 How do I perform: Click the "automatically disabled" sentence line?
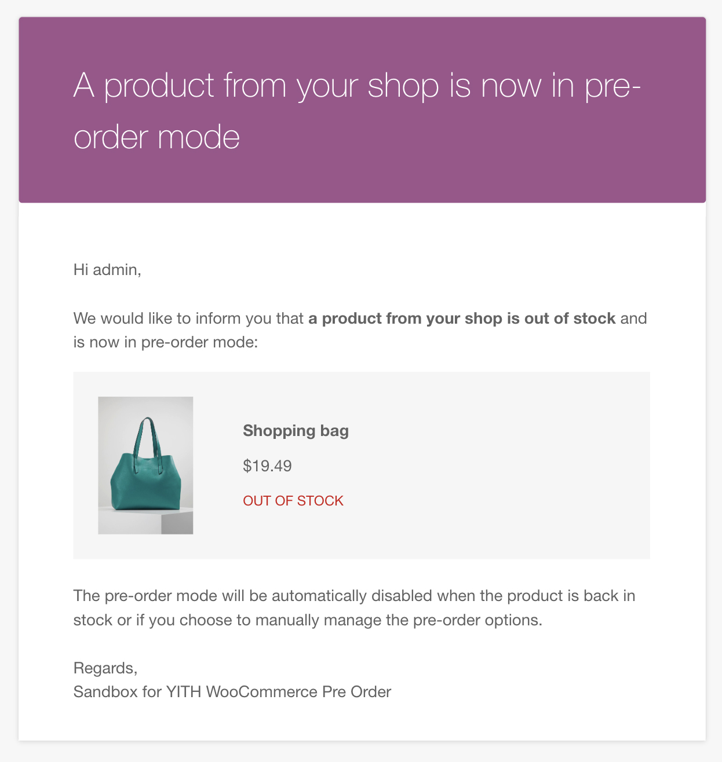[354, 596]
